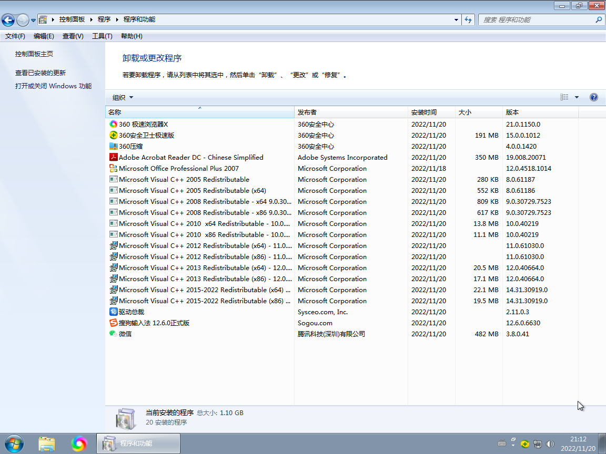This screenshot has height=454, width=606.
Task: Select Visual C++ 2015-2022 Redistributable (x86) row
Action: [341, 301]
